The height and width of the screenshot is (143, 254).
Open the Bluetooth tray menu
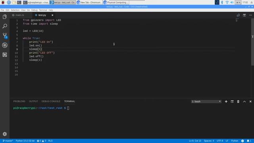pos(222,2)
